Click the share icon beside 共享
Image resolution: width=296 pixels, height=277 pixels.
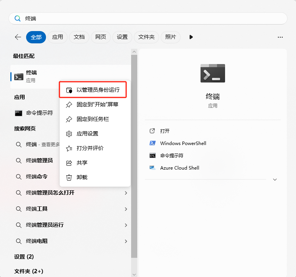[x=69, y=163]
